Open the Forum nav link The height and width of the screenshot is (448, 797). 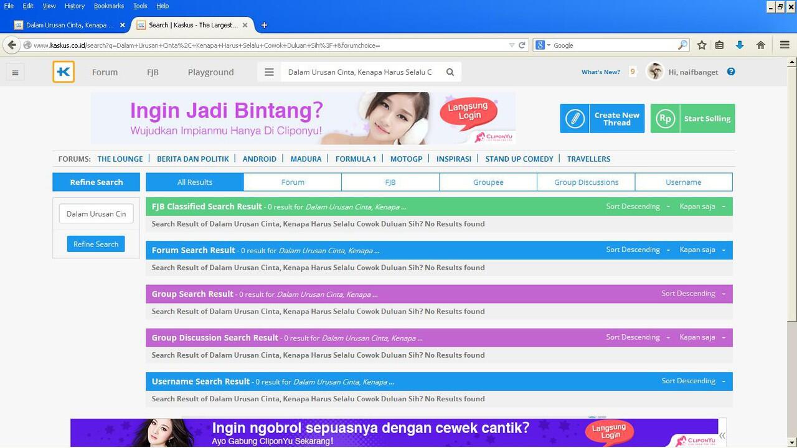(105, 72)
